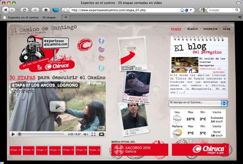Open the '10 consejos' boots polaroid
Screen dimensions: 243x164
(137, 87)
